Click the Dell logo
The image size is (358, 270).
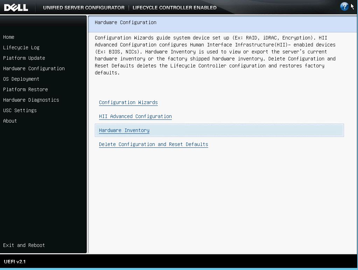pos(17,7)
